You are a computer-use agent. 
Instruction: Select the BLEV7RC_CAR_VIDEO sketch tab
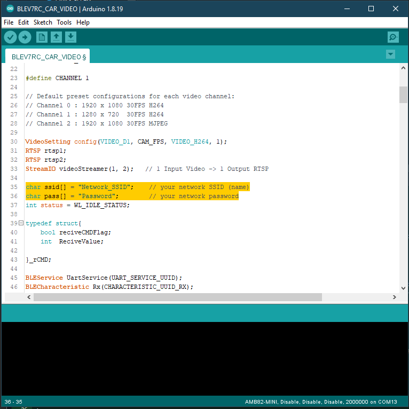coord(48,57)
